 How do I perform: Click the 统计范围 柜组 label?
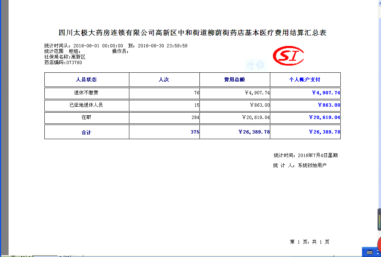click(x=62, y=51)
